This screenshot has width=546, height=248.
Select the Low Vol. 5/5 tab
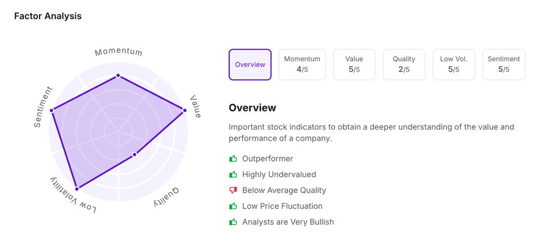(454, 65)
